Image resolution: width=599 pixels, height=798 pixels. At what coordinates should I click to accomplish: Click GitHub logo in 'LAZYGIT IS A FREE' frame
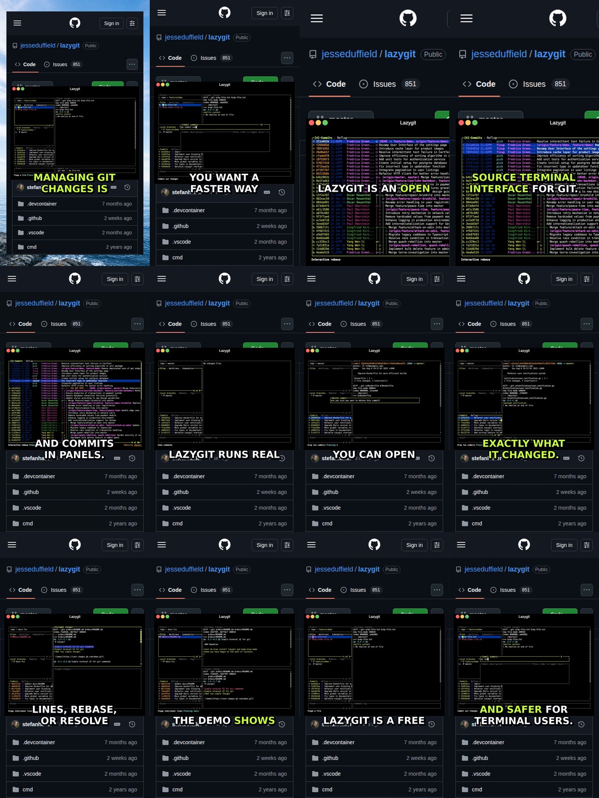point(374,544)
